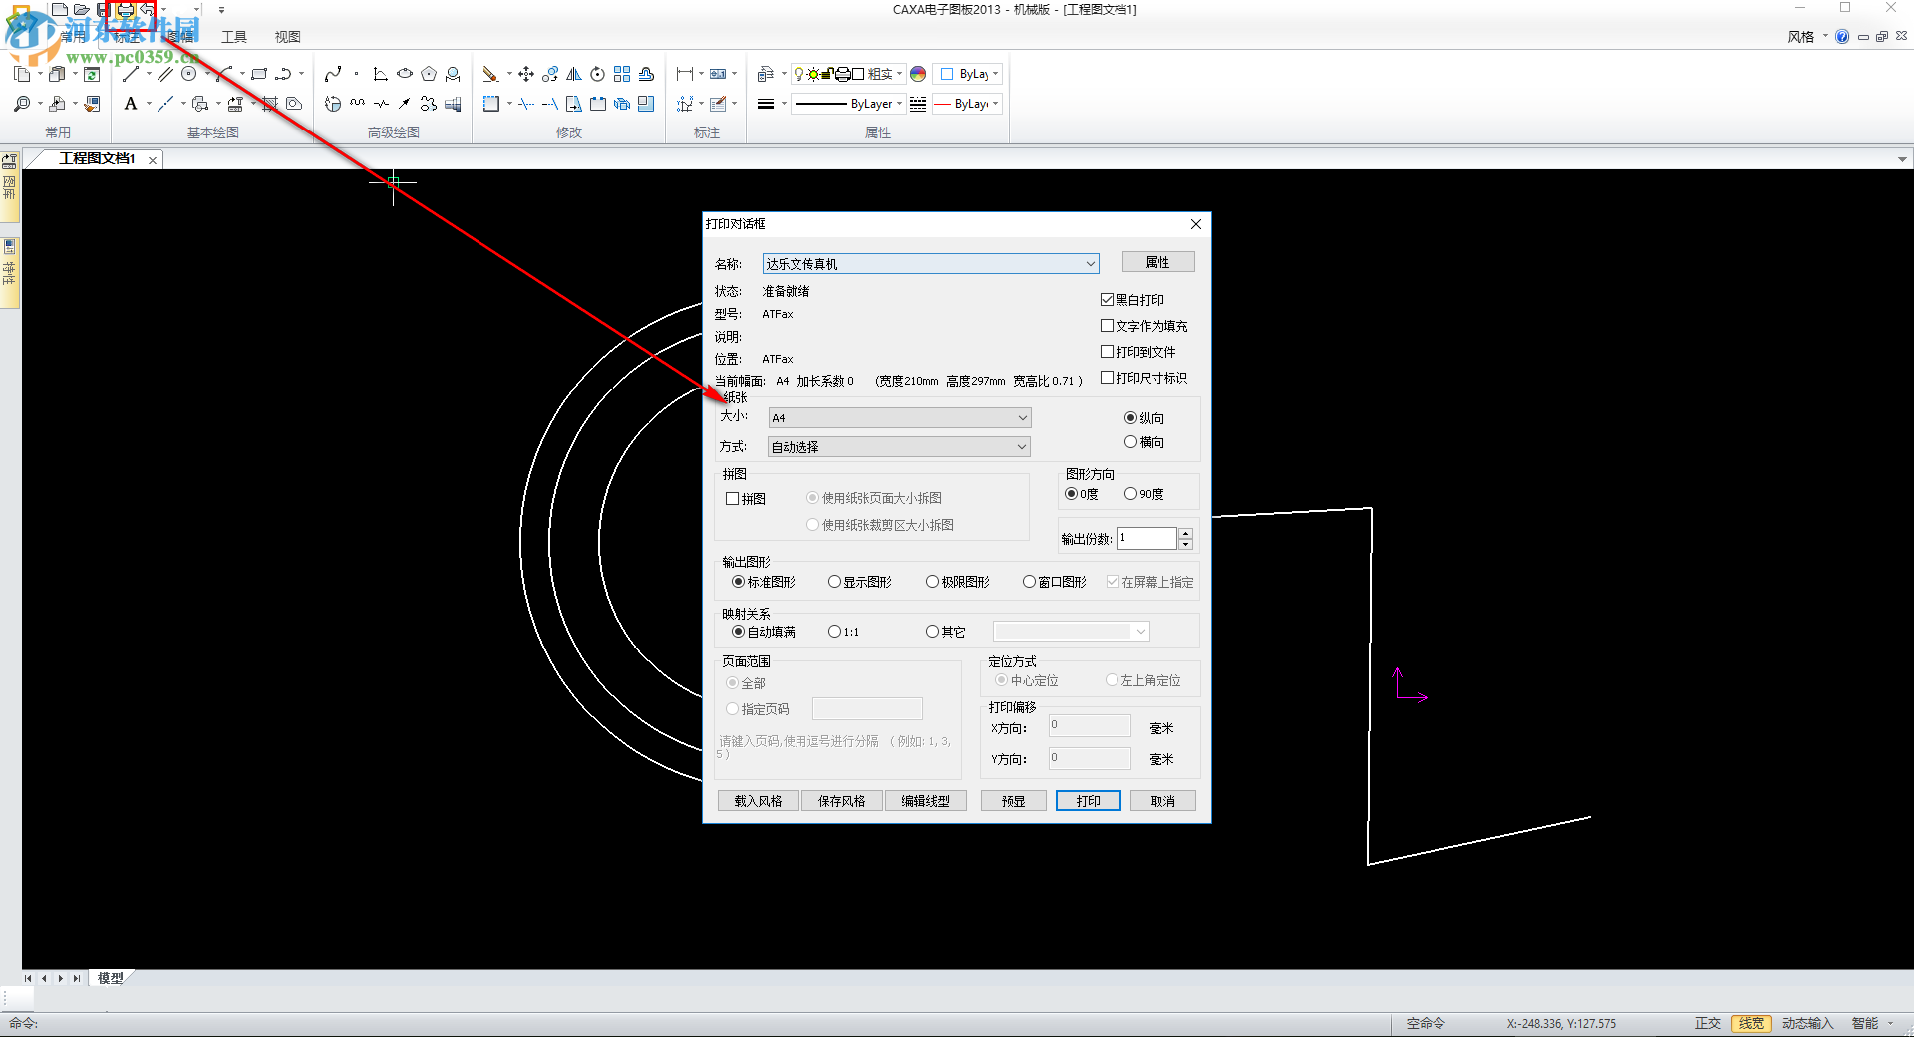This screenshot has width=1914, height=1037.
Task: Click the Mirror tool icon
Action: 574,74
